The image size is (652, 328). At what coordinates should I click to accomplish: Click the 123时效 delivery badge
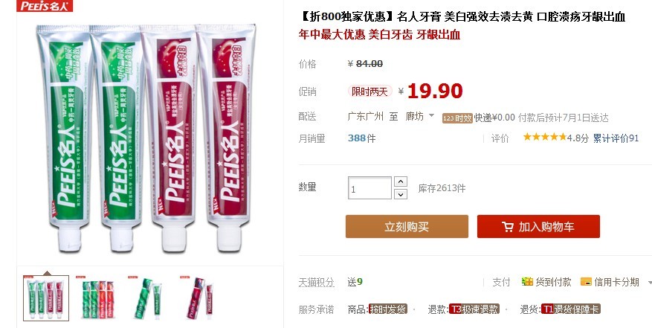(x=457, y=118)
